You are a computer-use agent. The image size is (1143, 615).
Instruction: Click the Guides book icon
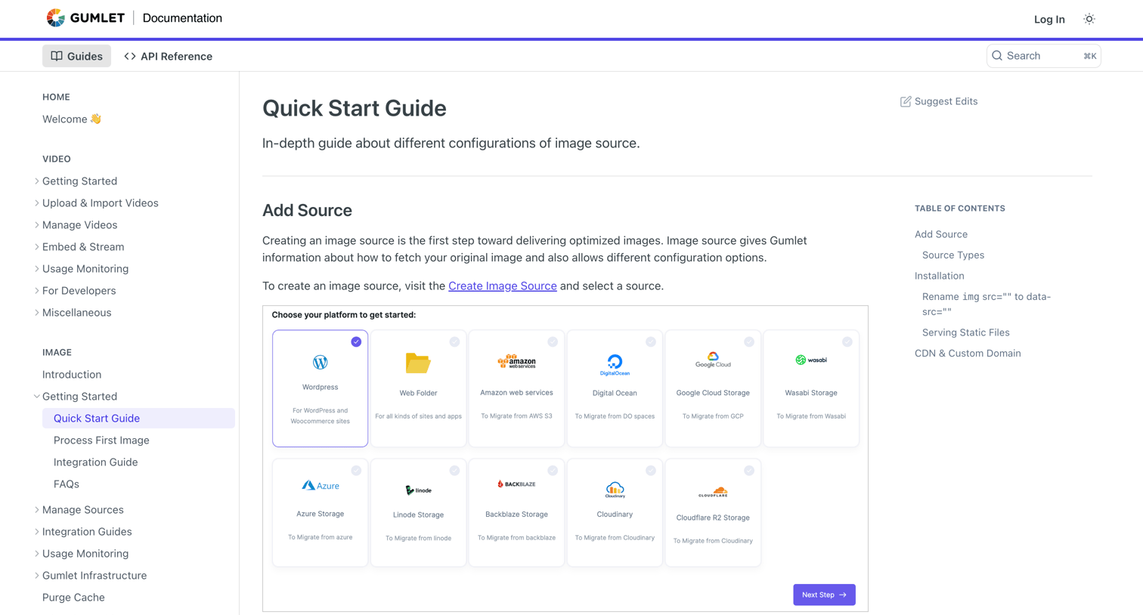(x=57, y=56)
